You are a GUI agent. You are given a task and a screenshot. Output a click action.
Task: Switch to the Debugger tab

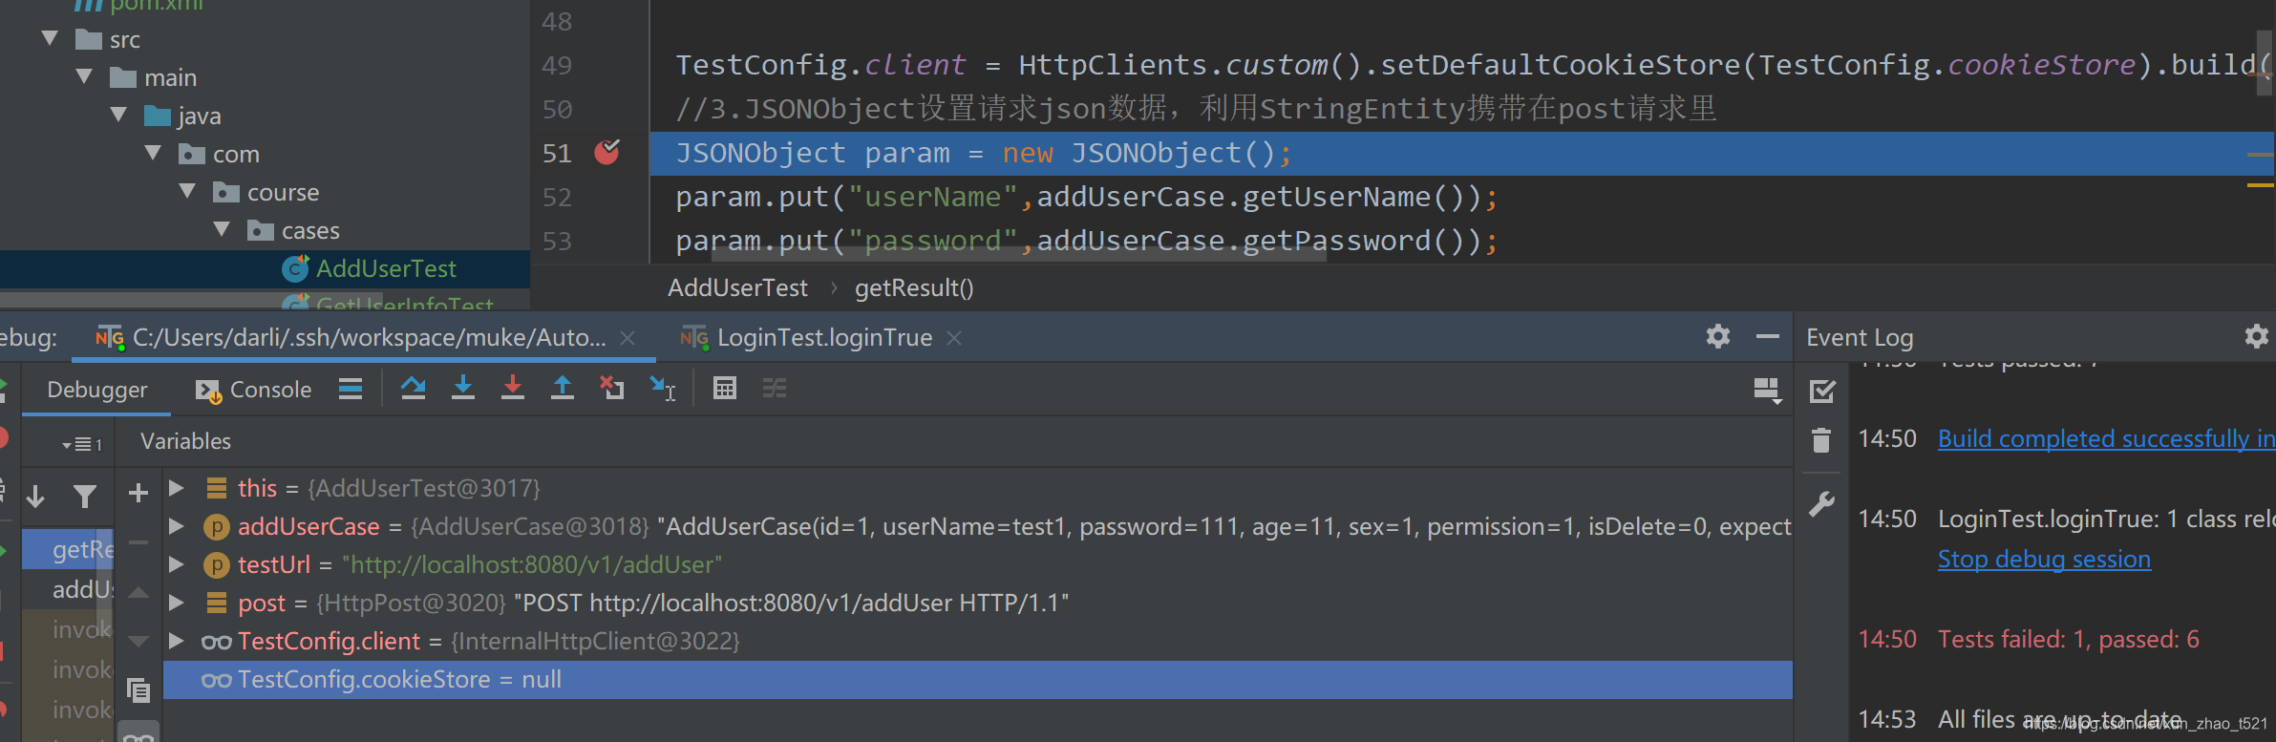[96, 390]
